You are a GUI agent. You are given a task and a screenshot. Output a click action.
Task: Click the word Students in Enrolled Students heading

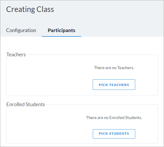(x=35, y=104)
